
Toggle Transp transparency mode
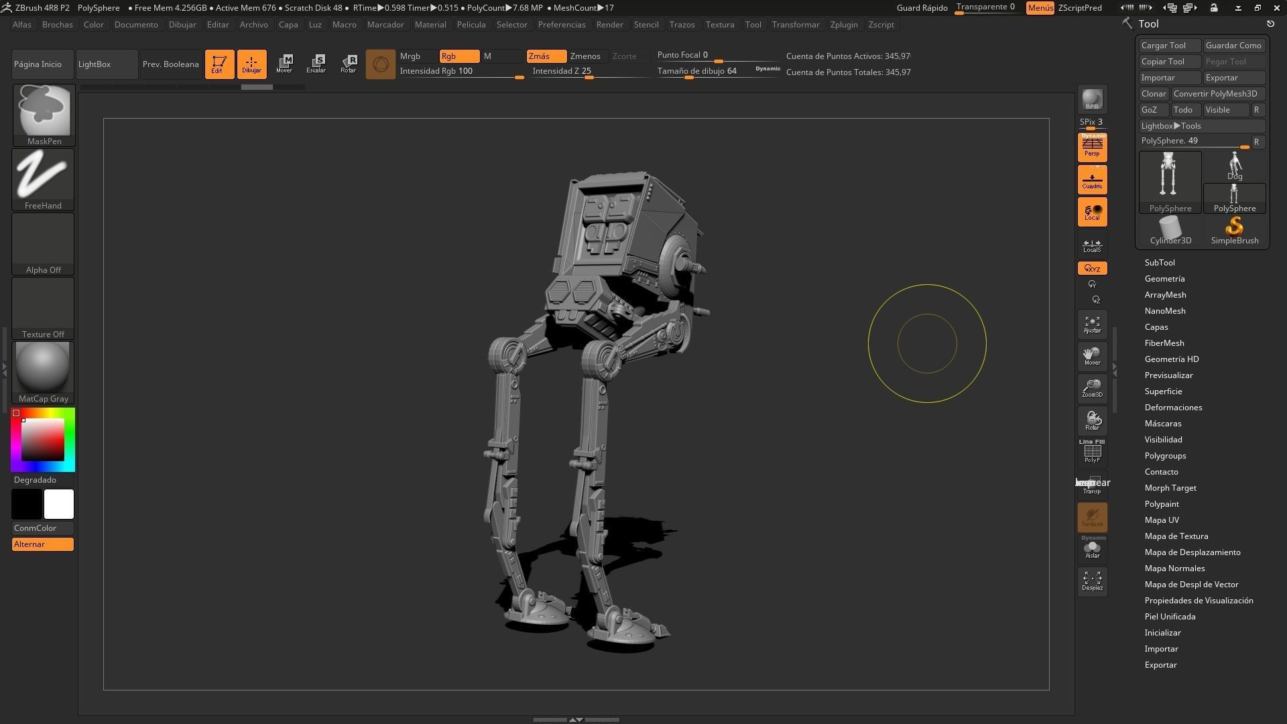click(x=1092, y=485)
